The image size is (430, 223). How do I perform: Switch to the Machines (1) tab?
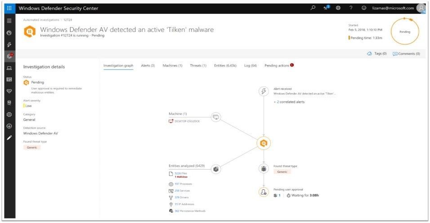coord(172,66)
